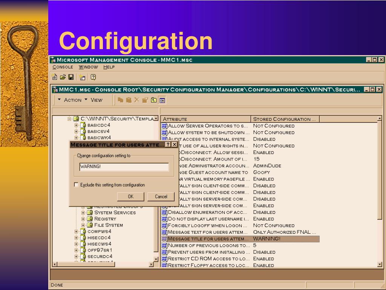This screenshot has height=290, width=386.
Task: Select the basicwk4 tree item
Action: 99,137
